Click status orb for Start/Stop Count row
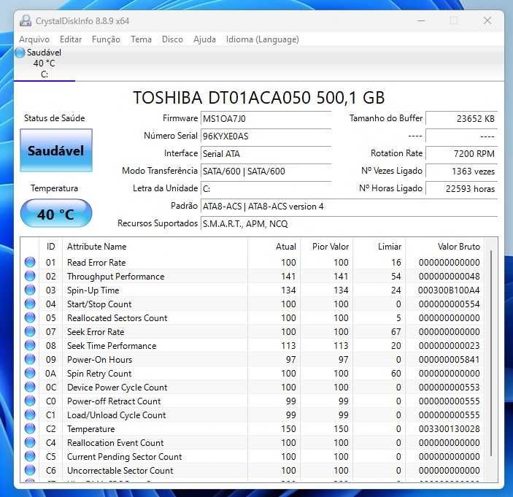Image resolution: width=513 pixels, height=497 pixels. (x=30, y=304)
